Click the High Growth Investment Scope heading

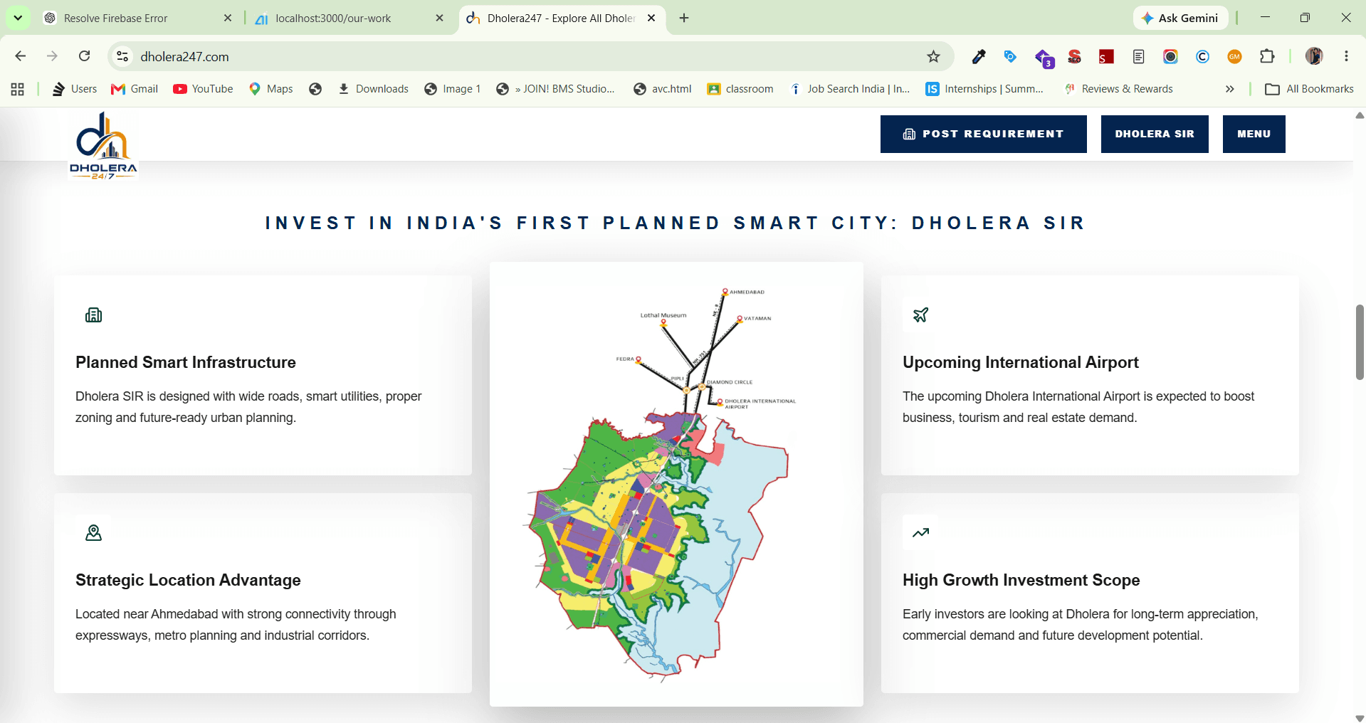pyautogui.click(x=1021, y=580)
